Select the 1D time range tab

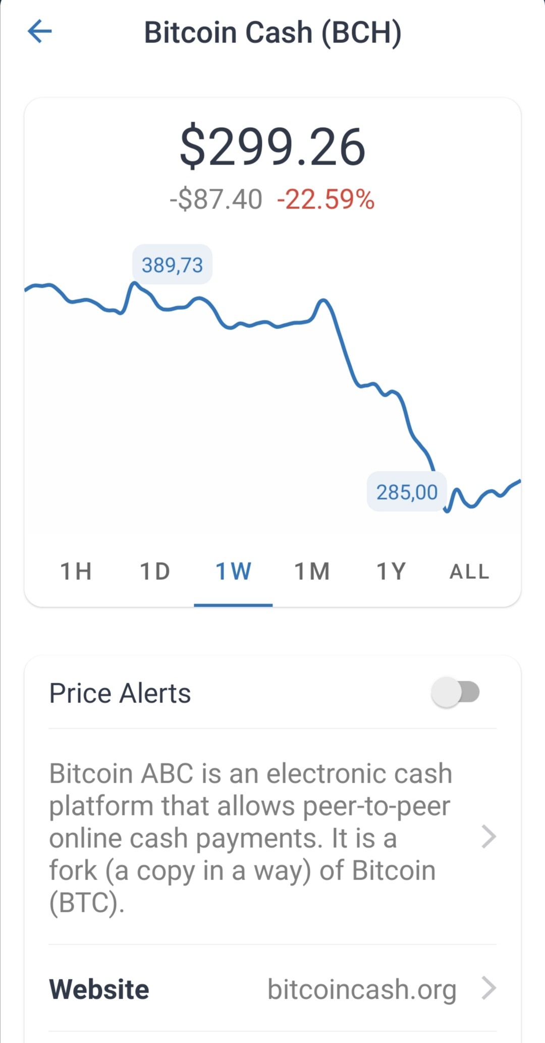click(155, 572)
